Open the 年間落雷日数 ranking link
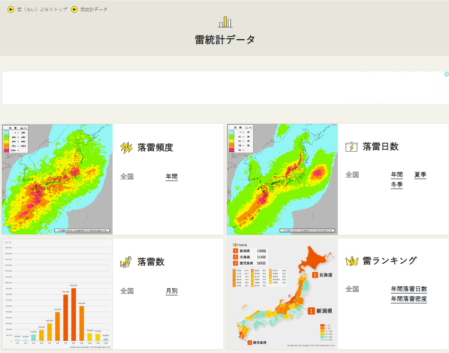Viewport: 449px width, 353px height. click(x=408, y=289)
